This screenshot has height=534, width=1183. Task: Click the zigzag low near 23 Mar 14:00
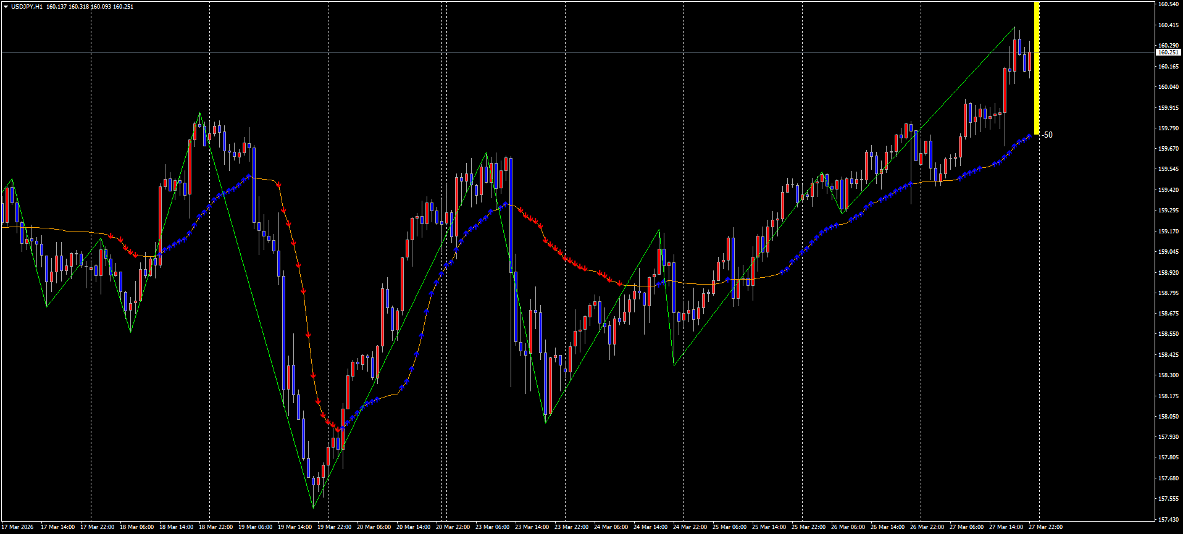(546, 422)
